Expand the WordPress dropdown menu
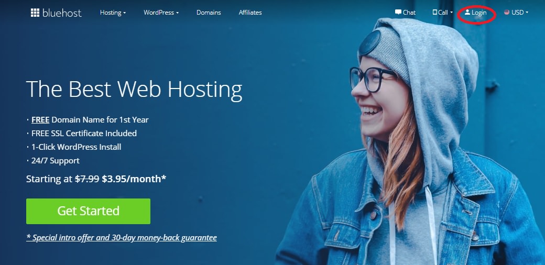The height and width of the screenshot is (265, 545). pos(161,13)
